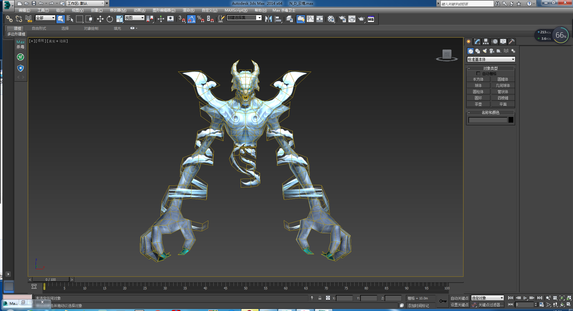Select the Move transform tool
Viewport: 573px width, 311px height.
click(100, 19)
